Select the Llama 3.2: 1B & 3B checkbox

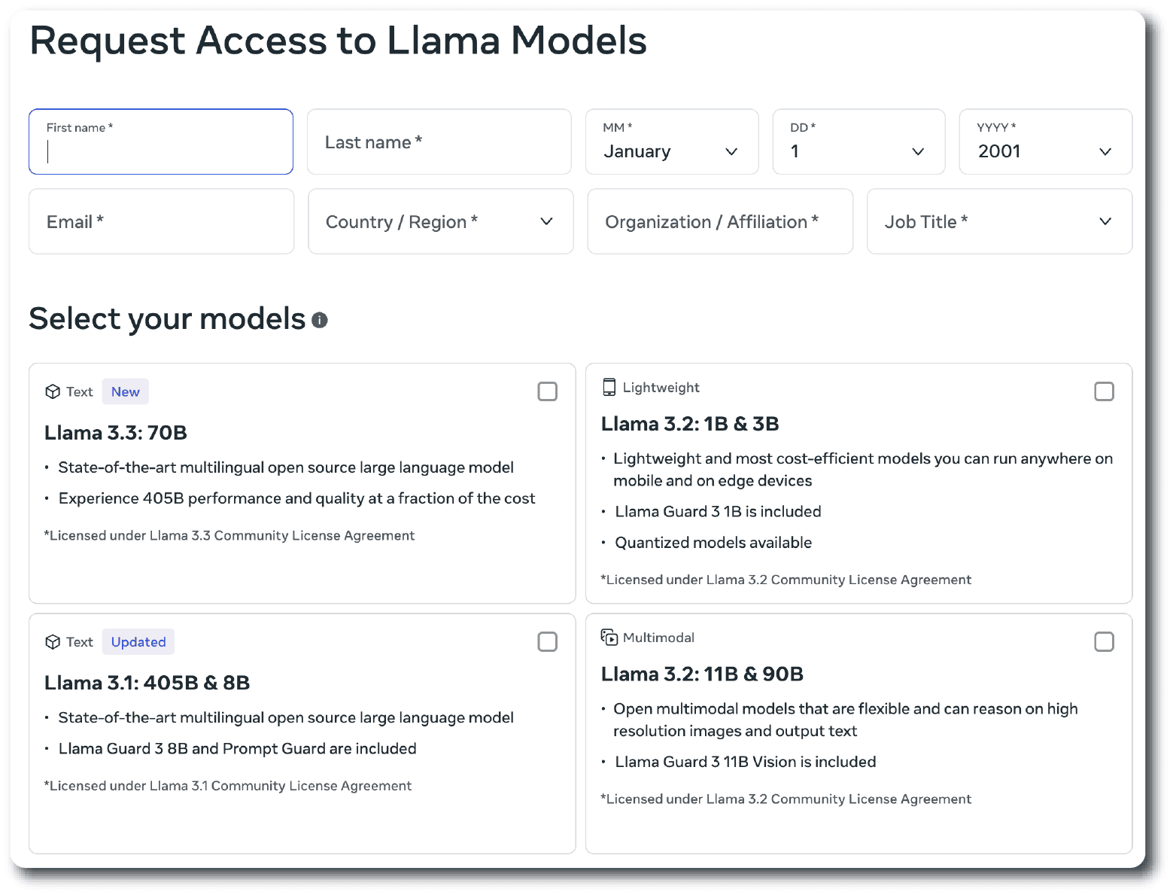pos(1103,391)
